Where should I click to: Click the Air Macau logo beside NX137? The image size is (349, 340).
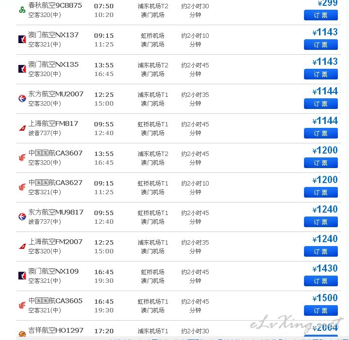tap(22, 39)
